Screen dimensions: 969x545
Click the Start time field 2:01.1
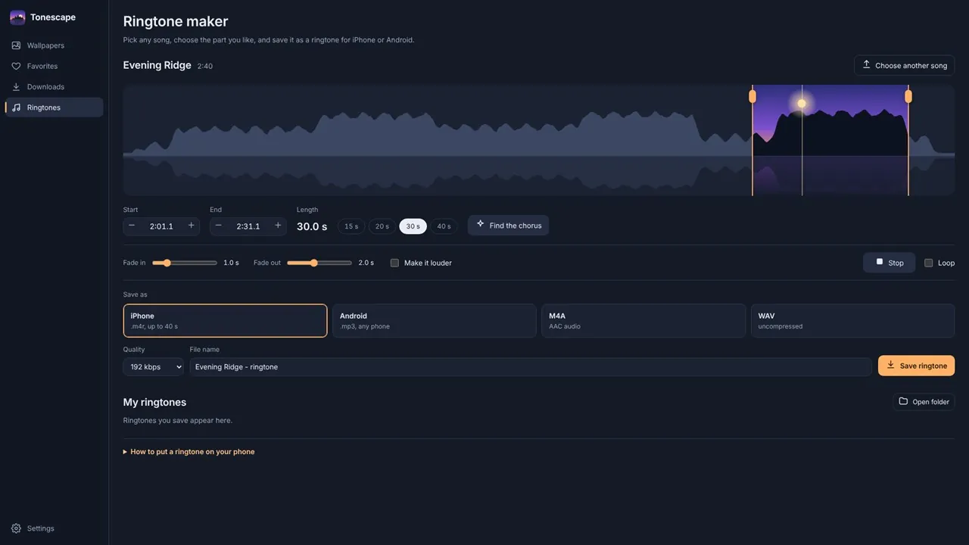[161, 226]
